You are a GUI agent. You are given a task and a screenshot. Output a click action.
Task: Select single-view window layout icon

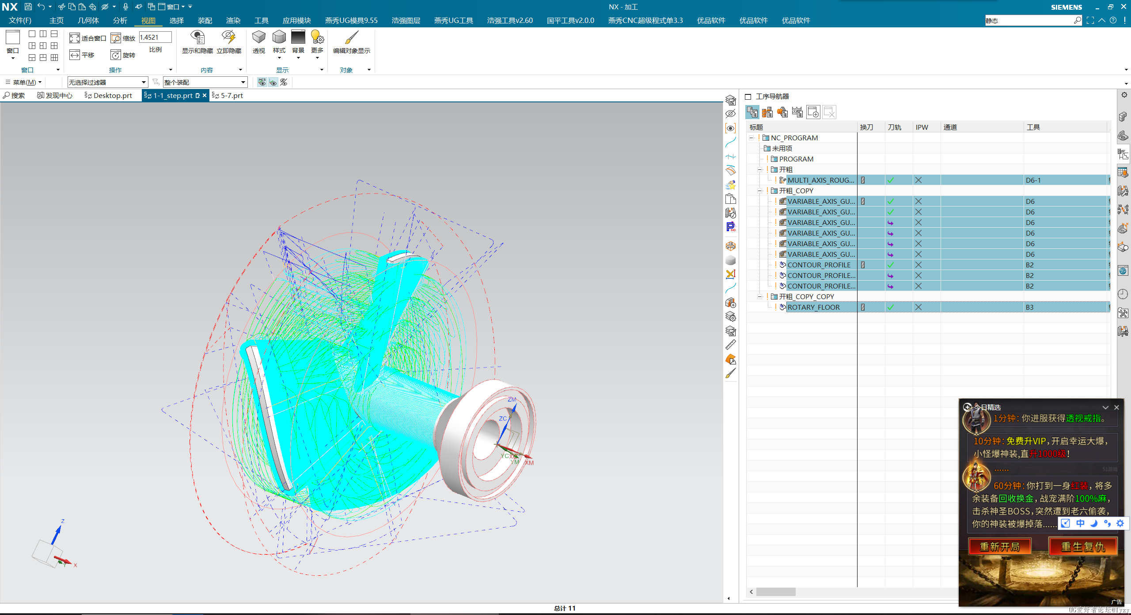point(32,34)
